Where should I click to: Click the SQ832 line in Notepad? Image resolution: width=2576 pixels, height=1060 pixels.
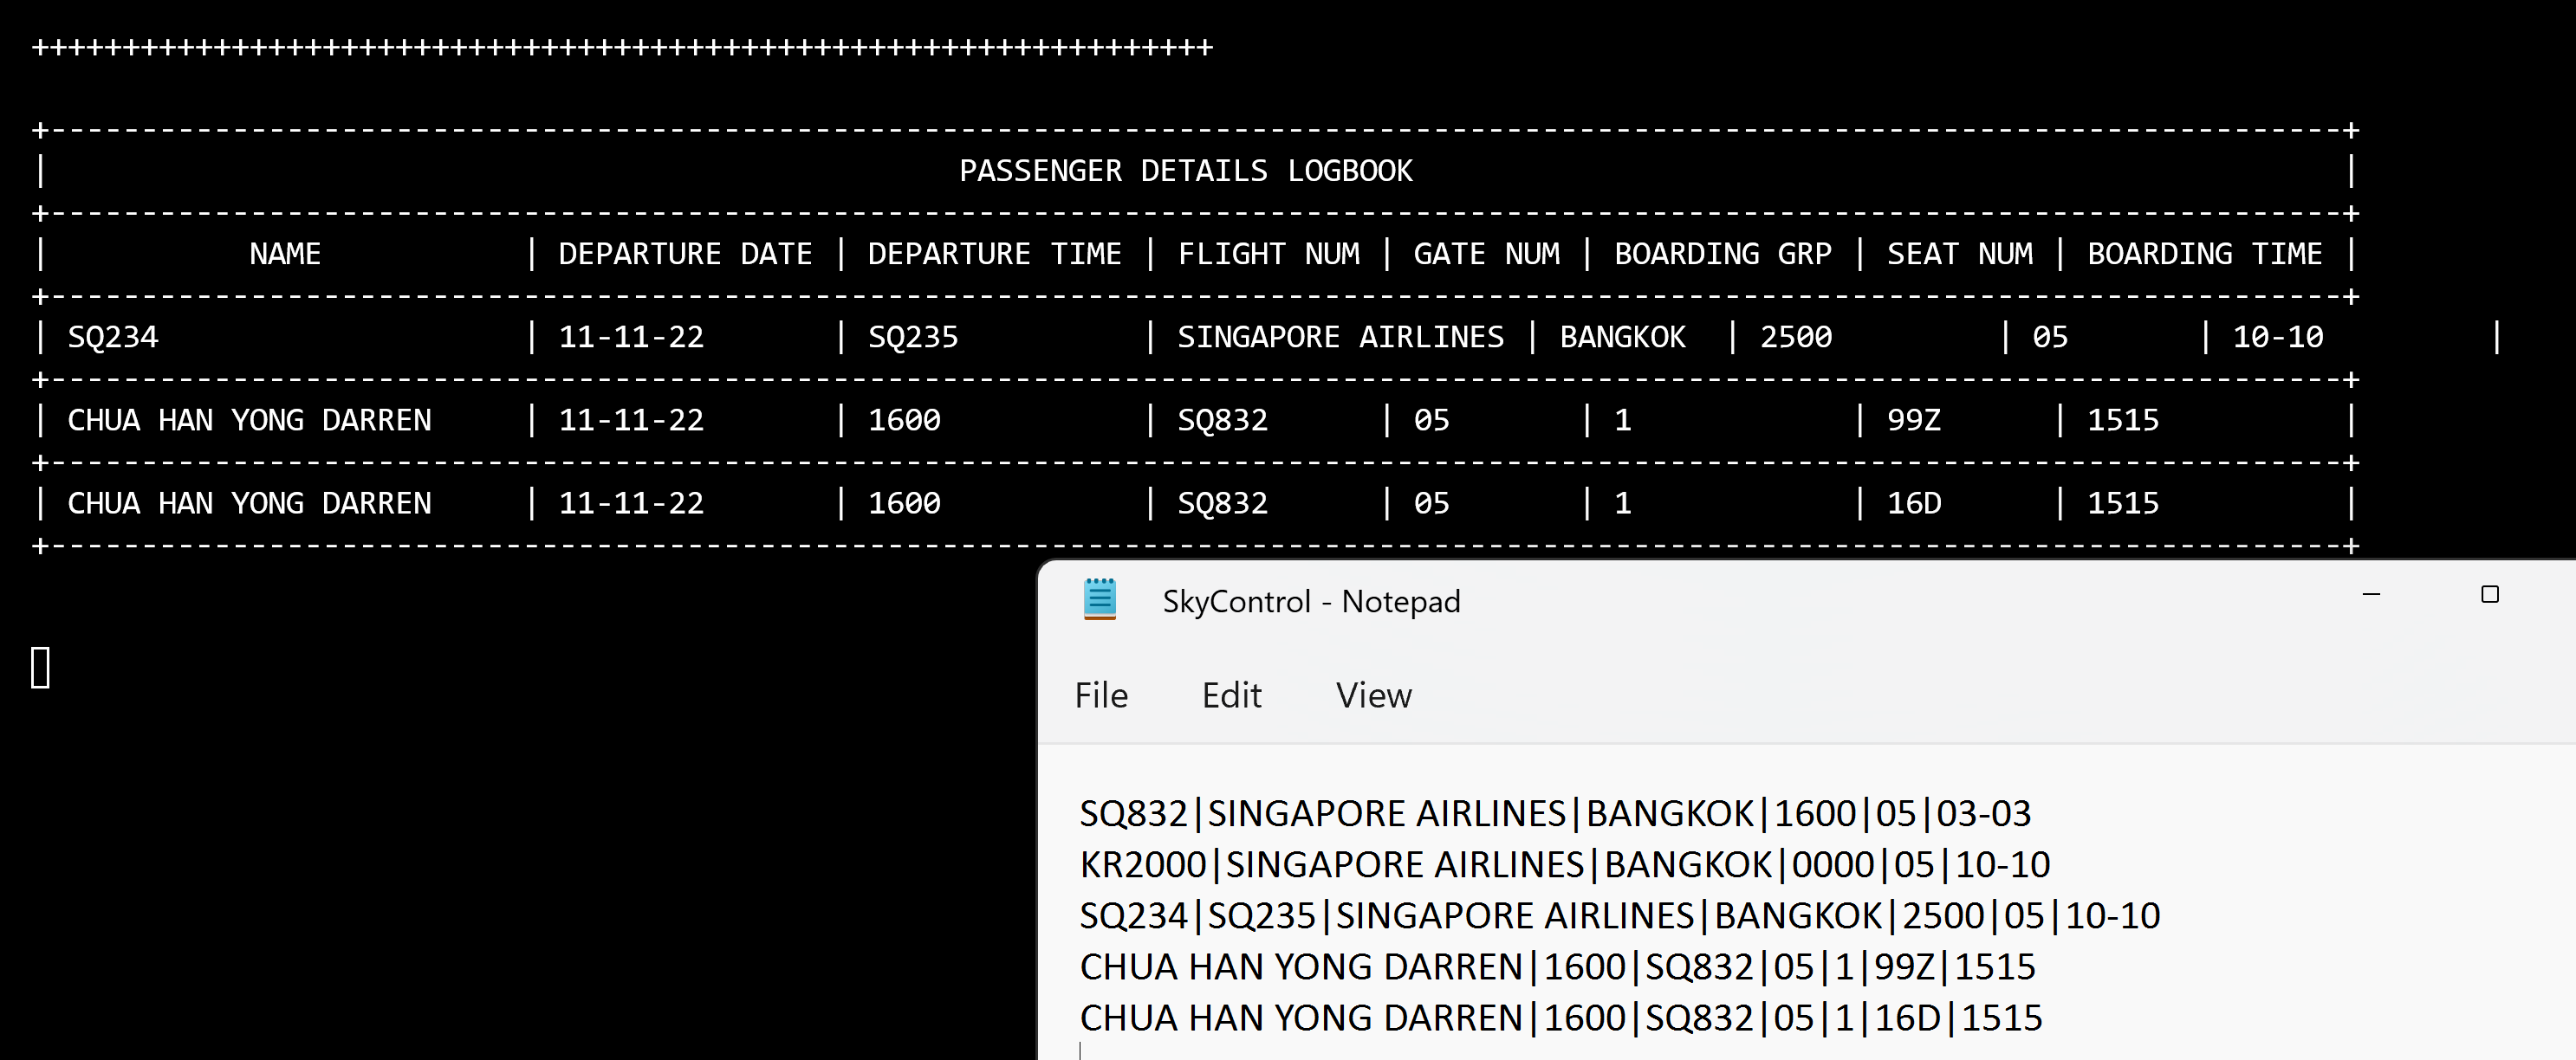pyautogui.click(x=1554, y=814)
